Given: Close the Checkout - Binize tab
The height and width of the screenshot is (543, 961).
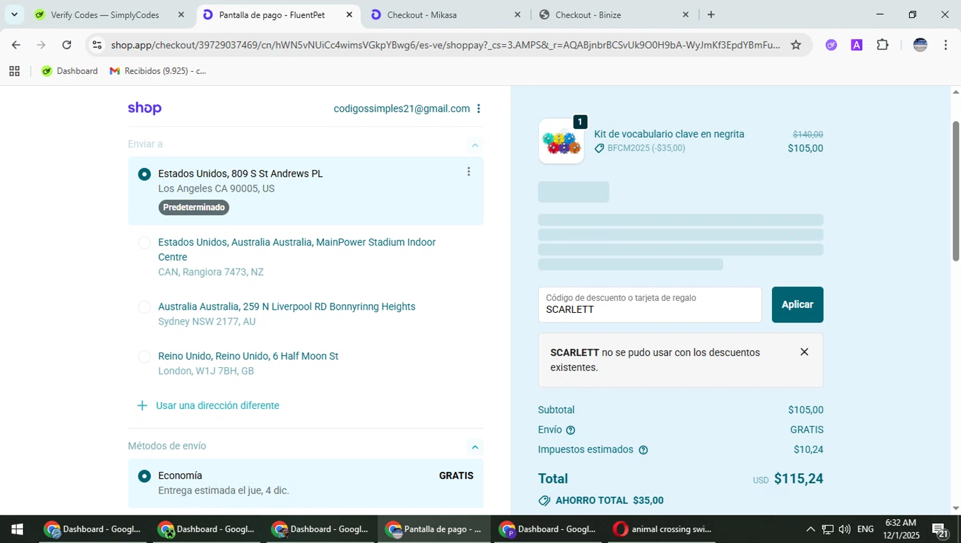Looking at the screenshot, I should tap(686, 15).
